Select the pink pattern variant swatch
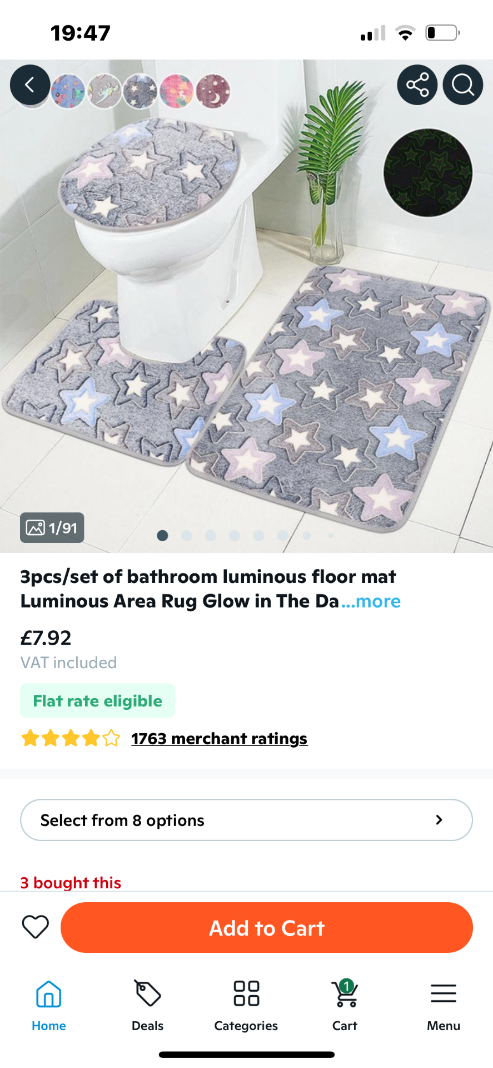Screen dimensions: 493x1068 177,91
